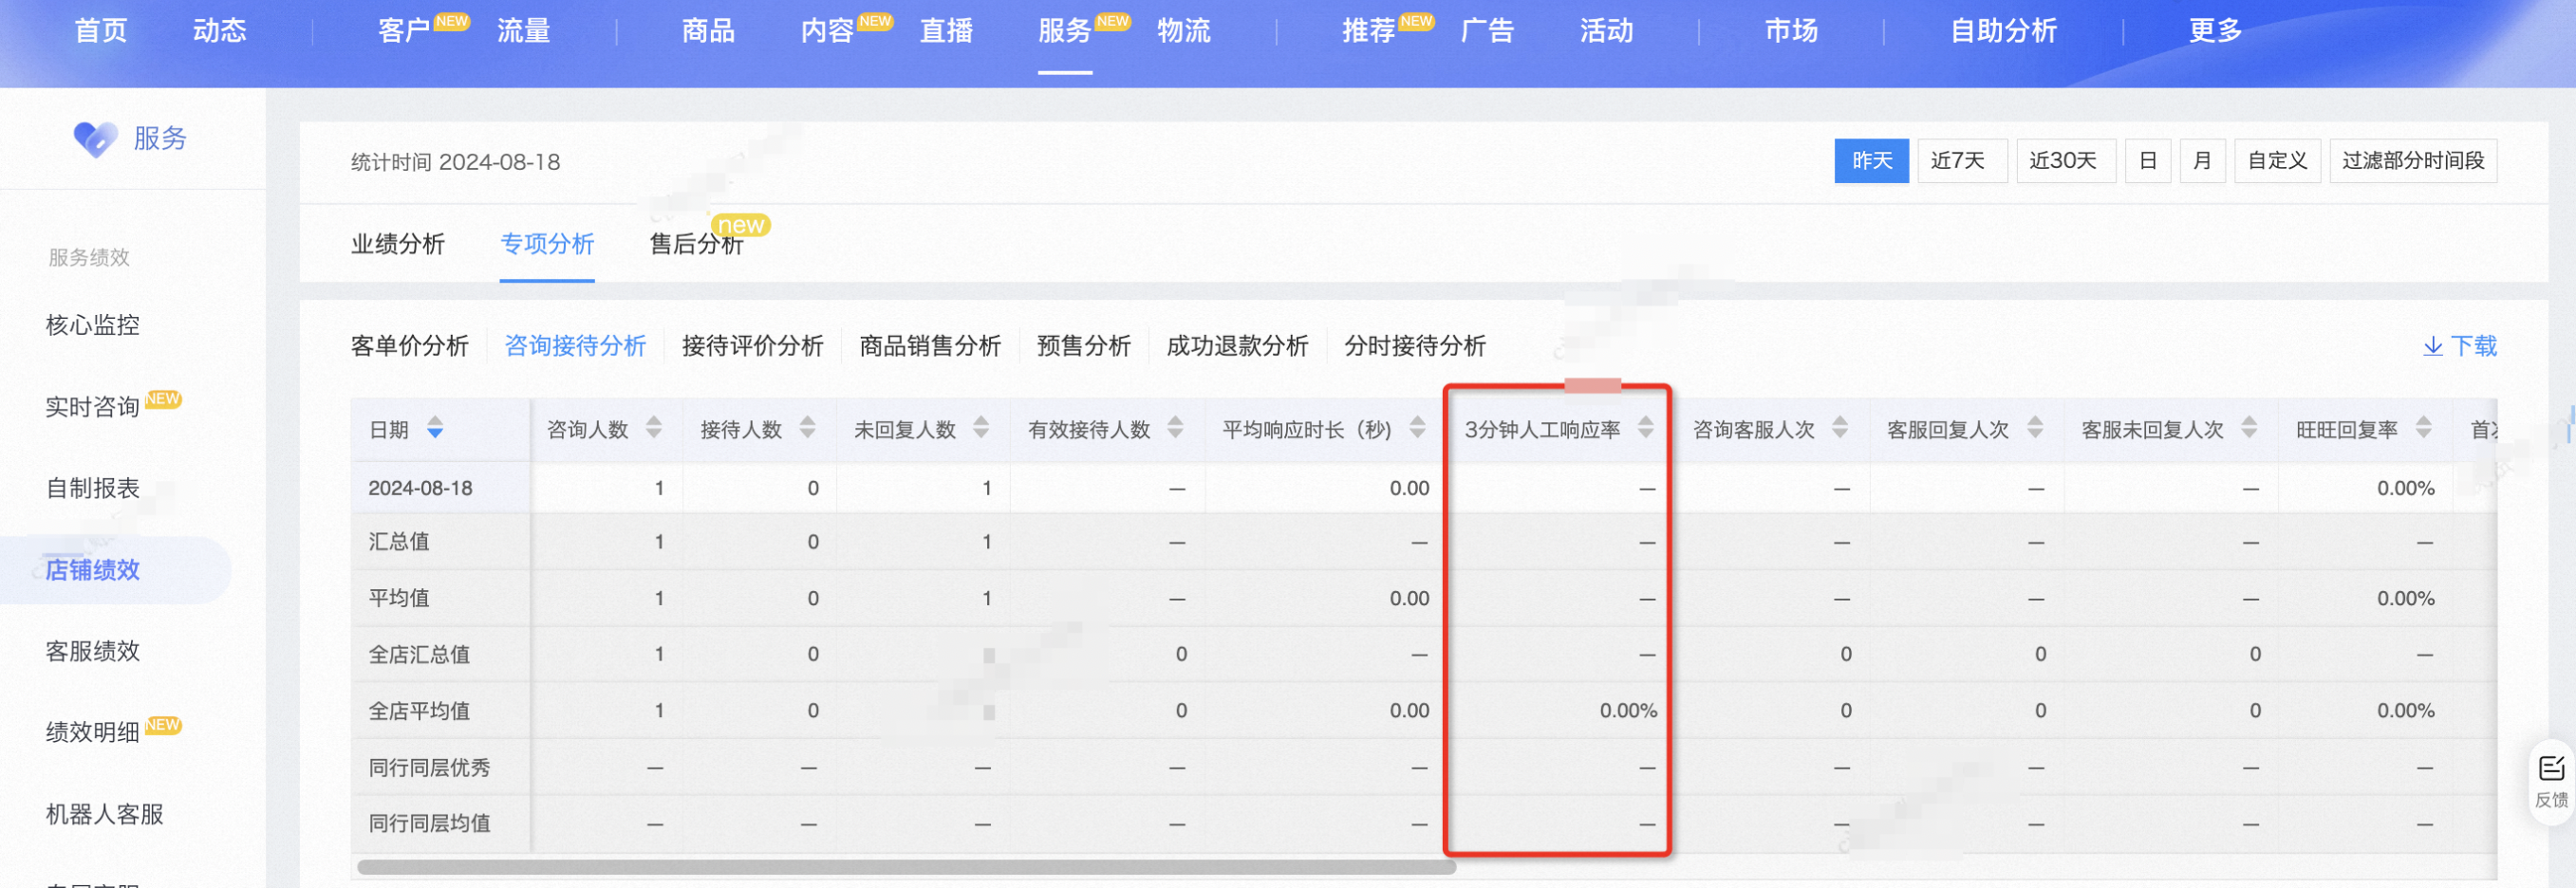This screenshot has height=888, width=2576.
Task: Select 咨询接待分析 sub-tab
Action: click(575, 346)
